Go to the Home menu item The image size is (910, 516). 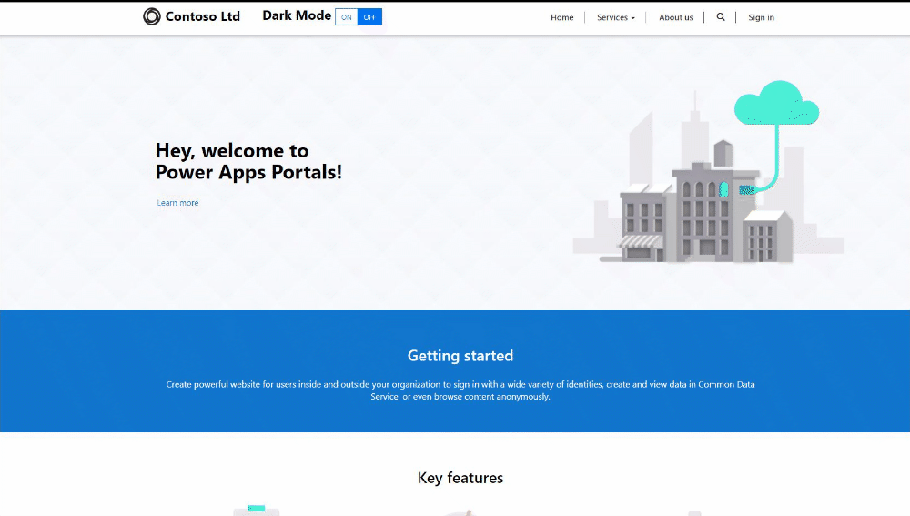pos(561,17)
